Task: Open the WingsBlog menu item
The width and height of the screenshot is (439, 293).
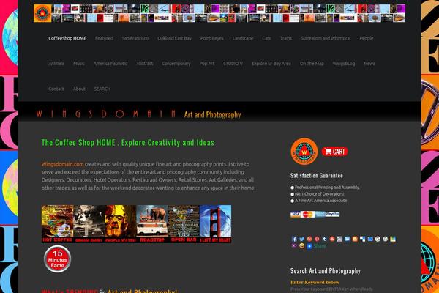Action: coord(344,64)
